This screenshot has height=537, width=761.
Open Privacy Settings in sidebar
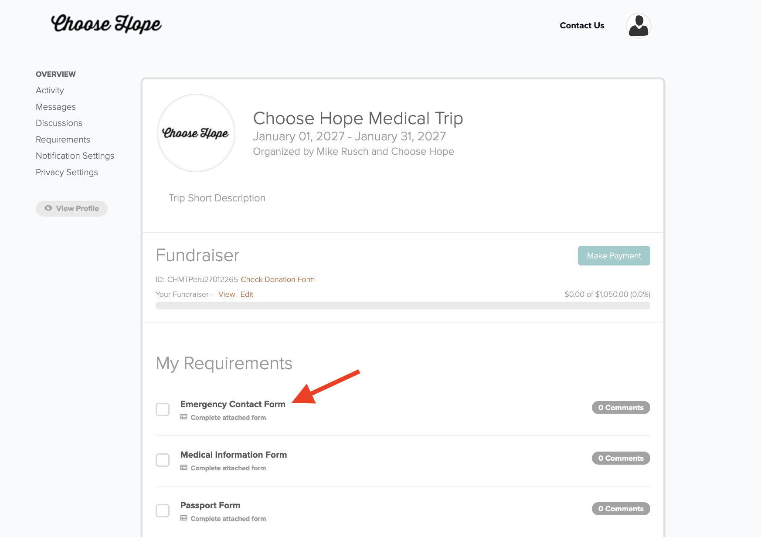[67, 172]
